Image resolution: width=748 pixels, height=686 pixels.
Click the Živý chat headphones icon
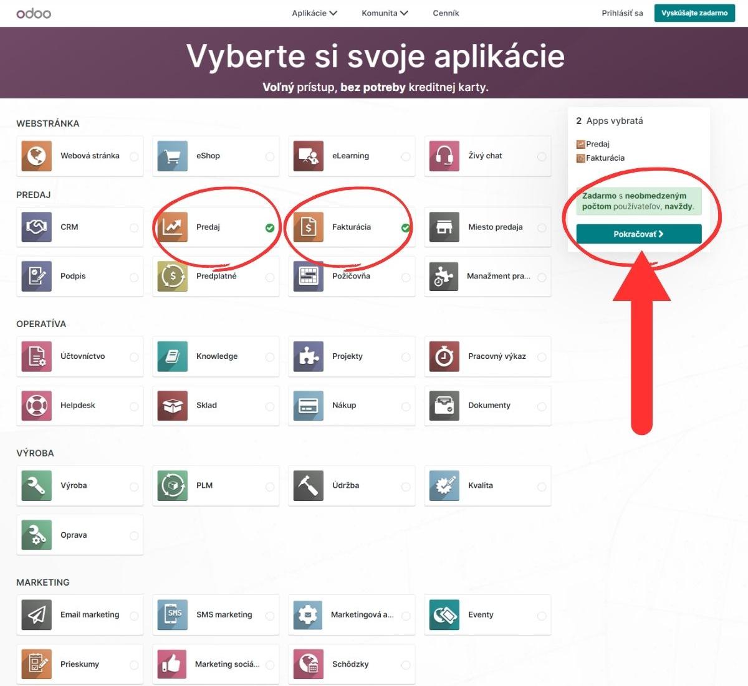coord(444,156)
